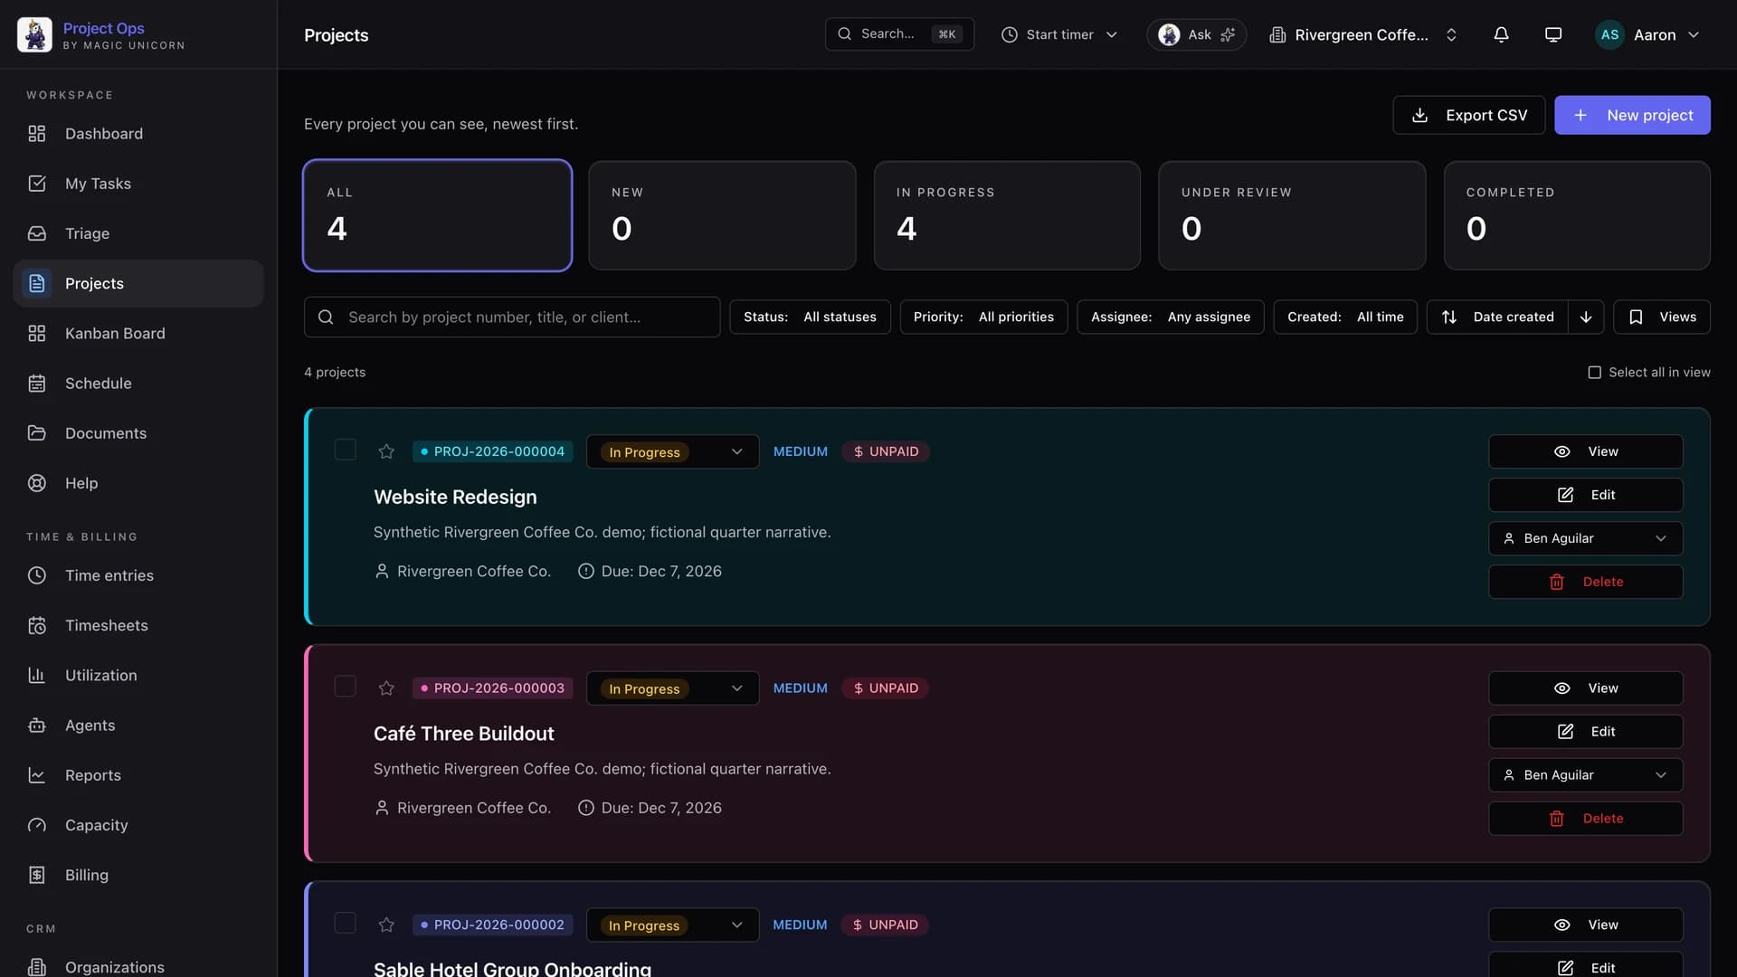Expand Website Redesign status dropdown

pyautogui.click(x=672, y=451)
